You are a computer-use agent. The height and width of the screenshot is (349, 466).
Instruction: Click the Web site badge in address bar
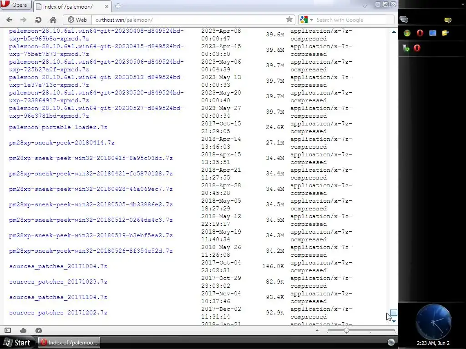(77, 20)
